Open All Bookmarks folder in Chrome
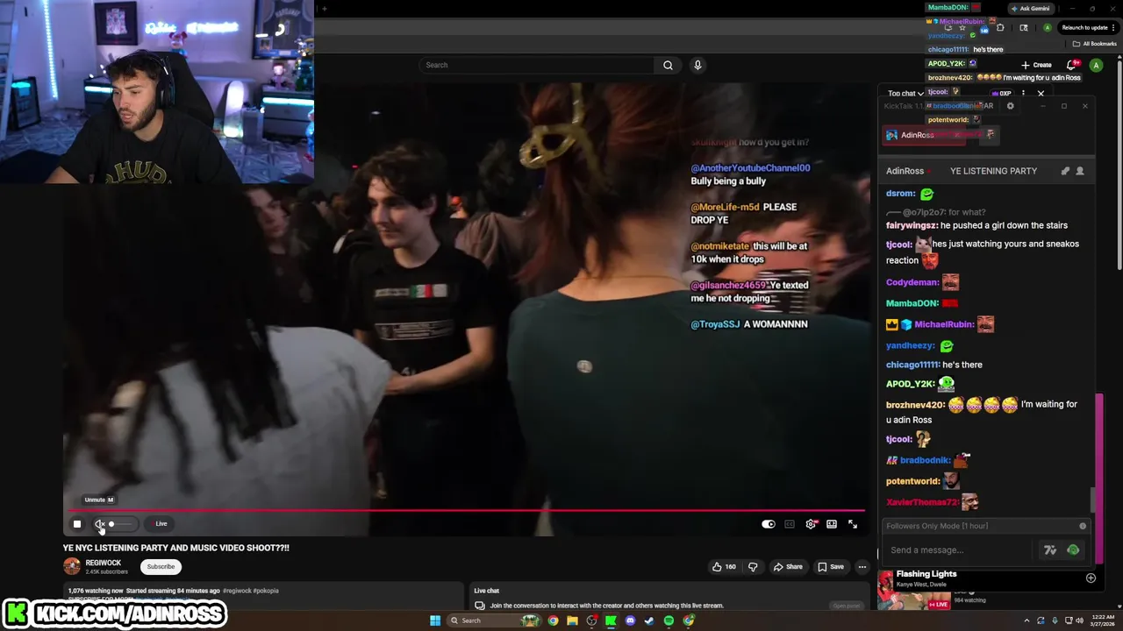Screen dimensions: 1123x631 1095,44
